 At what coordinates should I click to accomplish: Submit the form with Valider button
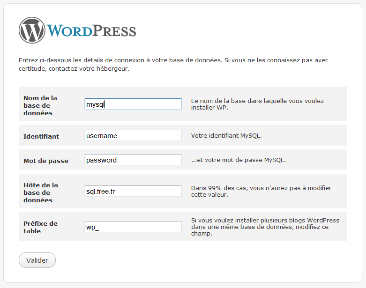(x=37, y=260)
